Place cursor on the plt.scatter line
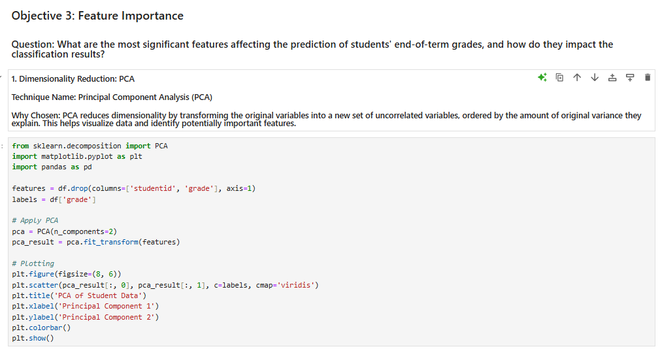Image resolution: width=660 pixels, height=353 pixels. [165, 285]
